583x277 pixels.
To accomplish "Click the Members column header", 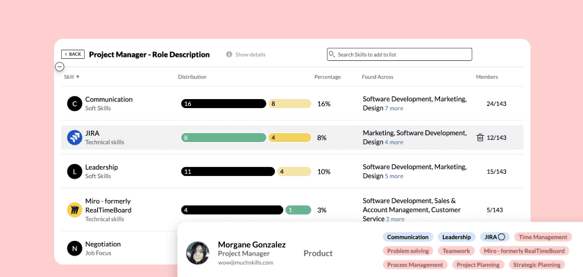I will [487, 77].
